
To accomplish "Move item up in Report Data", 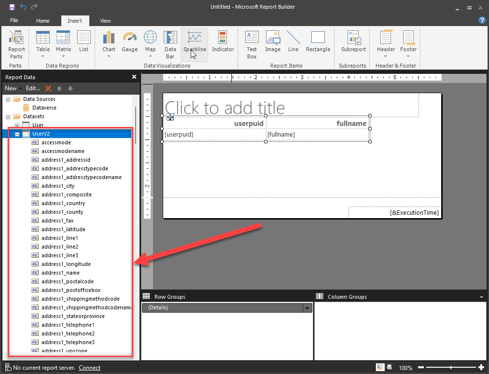I will (59, 88).
